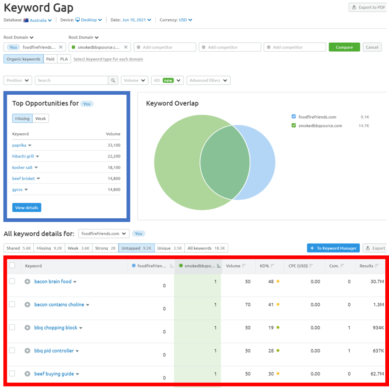This screenshot has height=388, width=389.
Task: Sort by CPC (USD) sort icon
Action: [311, 266]
